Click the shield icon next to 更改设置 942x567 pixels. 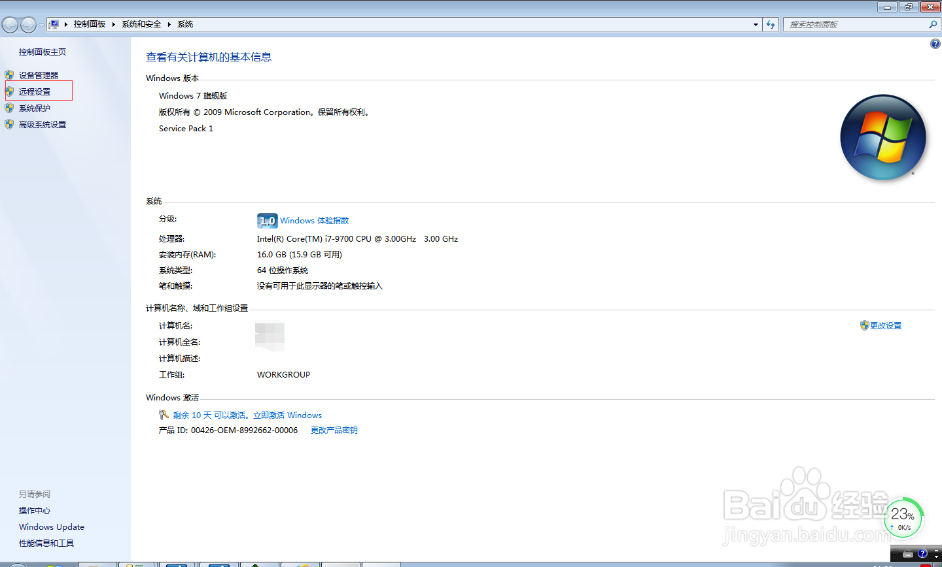click(864, 325)
